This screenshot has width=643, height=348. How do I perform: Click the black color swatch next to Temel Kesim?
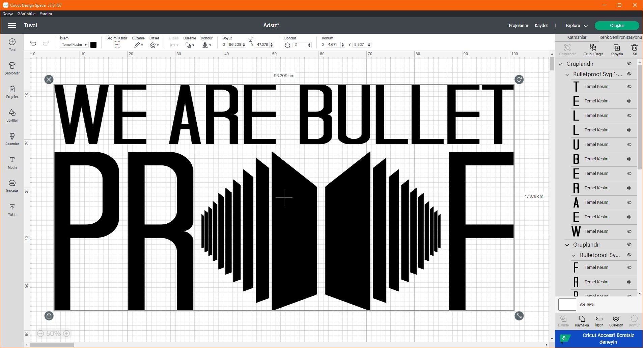click(93, 44)
